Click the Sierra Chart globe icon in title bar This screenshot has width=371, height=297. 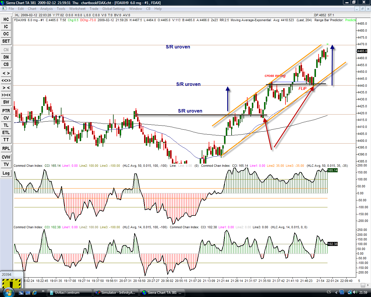(3, 3)
